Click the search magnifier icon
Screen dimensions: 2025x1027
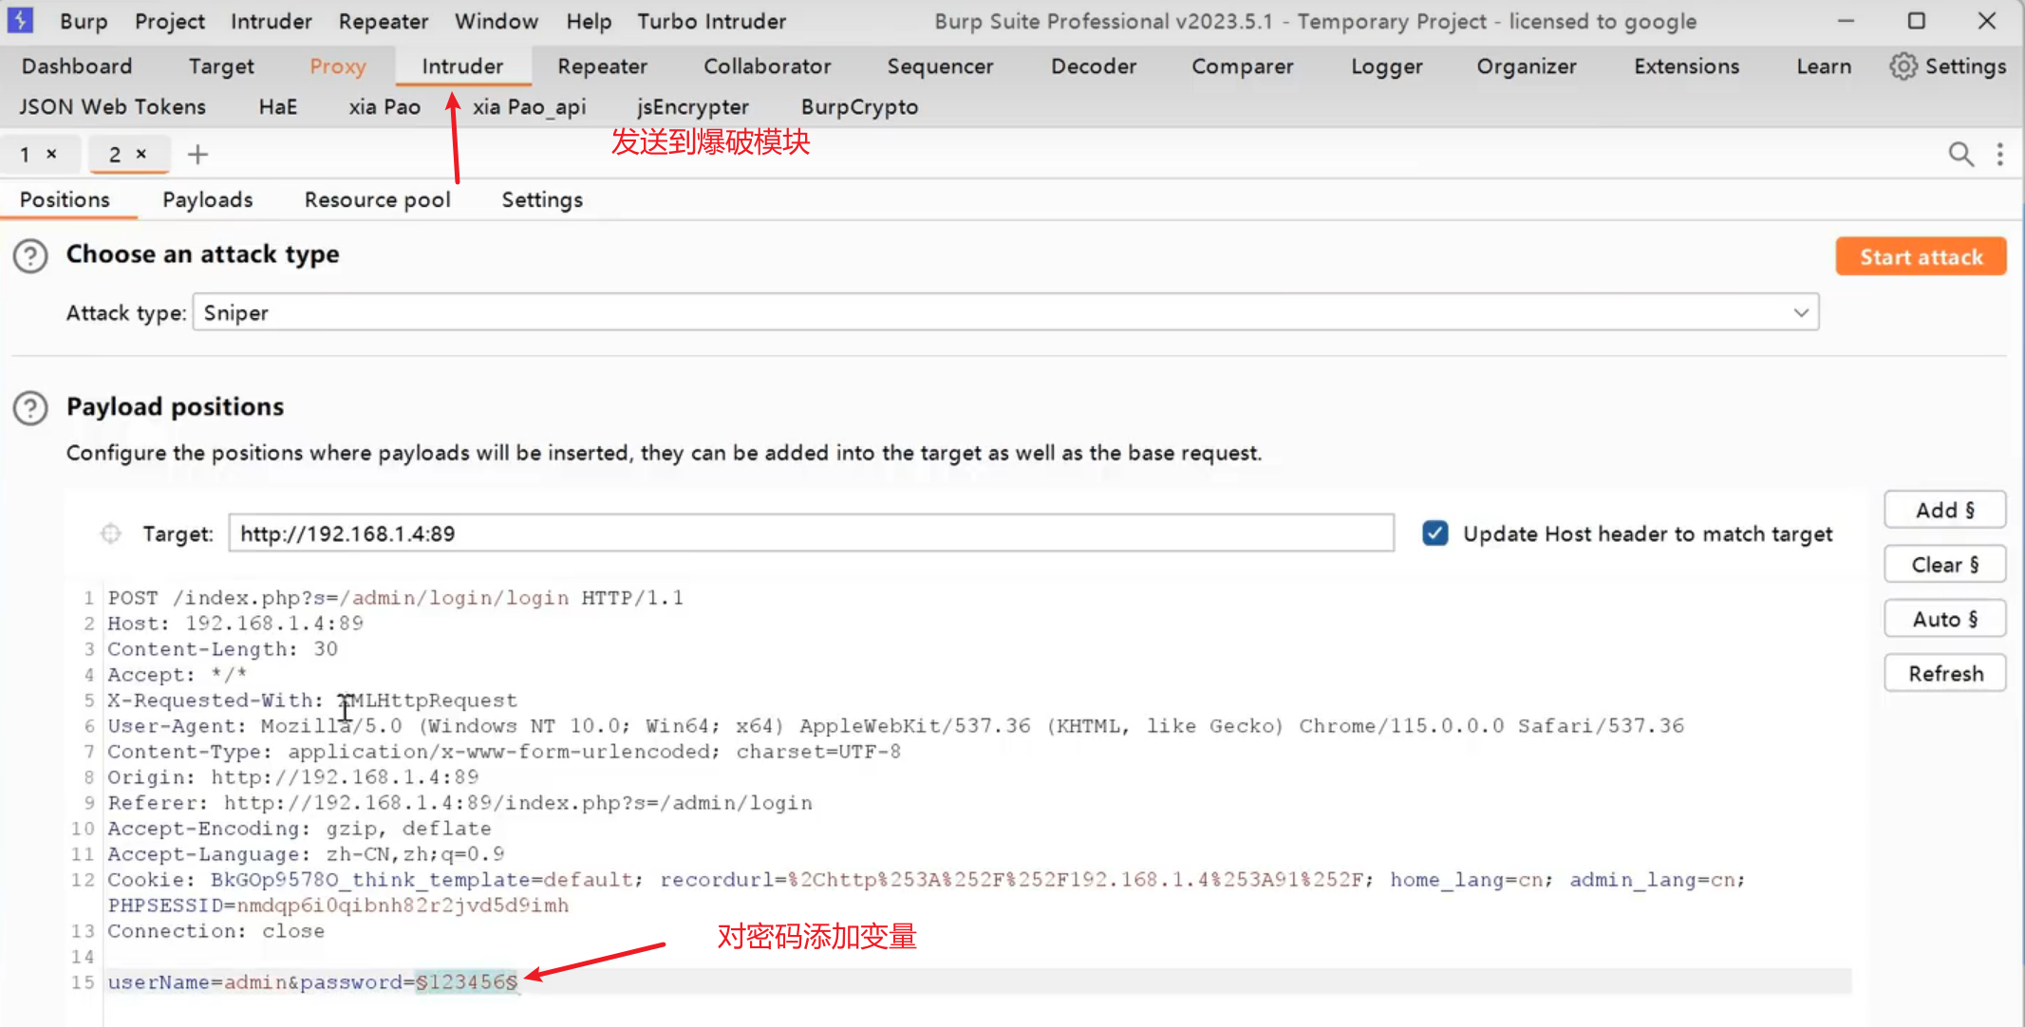pos(1960,154)
